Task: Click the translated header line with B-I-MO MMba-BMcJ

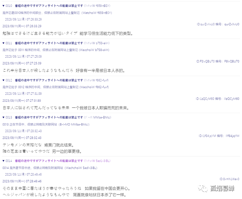Action: (46, 124)
